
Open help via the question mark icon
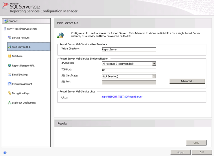(x=5, y=152)
